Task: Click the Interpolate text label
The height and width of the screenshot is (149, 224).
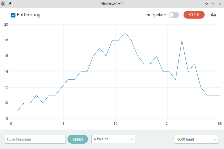Action: click(x=156, y=15)
